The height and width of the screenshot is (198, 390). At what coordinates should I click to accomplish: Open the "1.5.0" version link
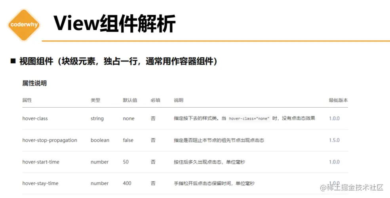point(334,140)
